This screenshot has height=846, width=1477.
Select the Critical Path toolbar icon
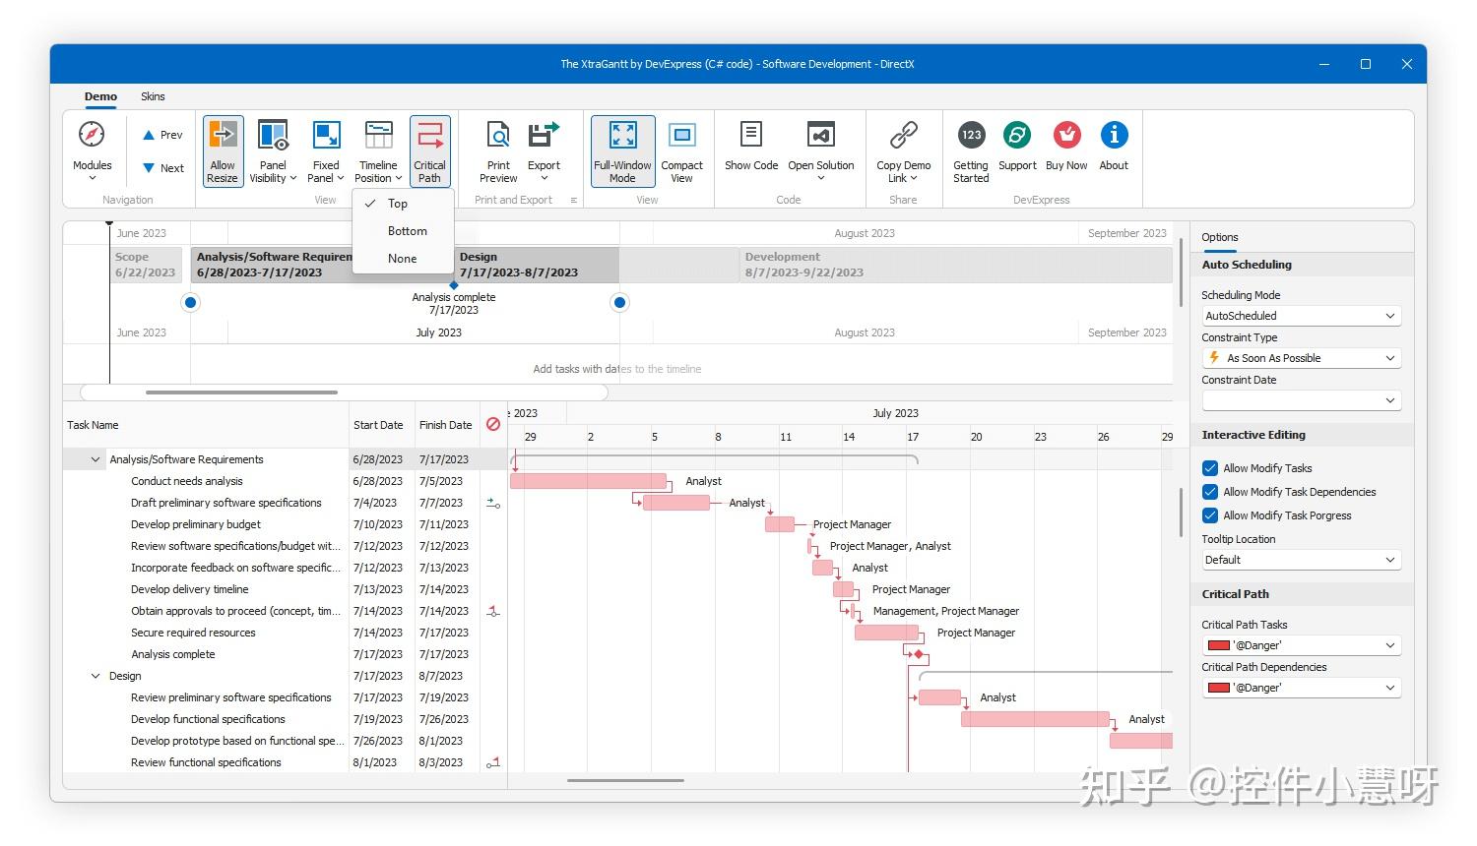[430, 150]
